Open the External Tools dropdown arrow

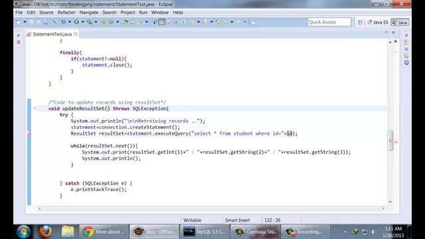[x=96, y=22]
